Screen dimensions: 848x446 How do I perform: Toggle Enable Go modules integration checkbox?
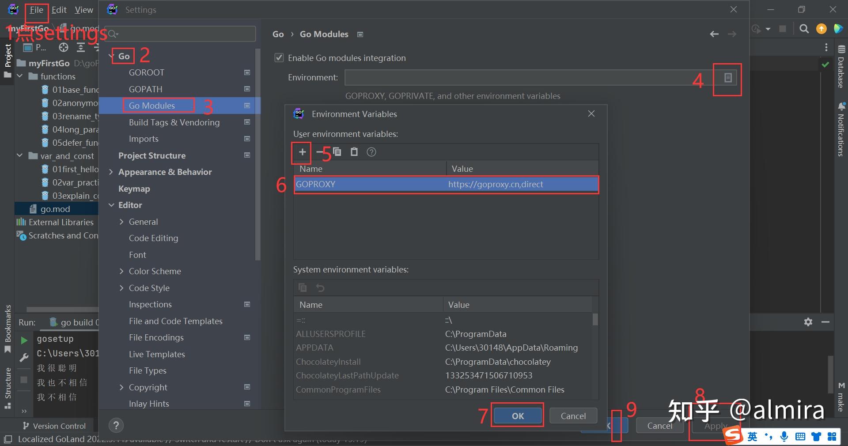279,58
